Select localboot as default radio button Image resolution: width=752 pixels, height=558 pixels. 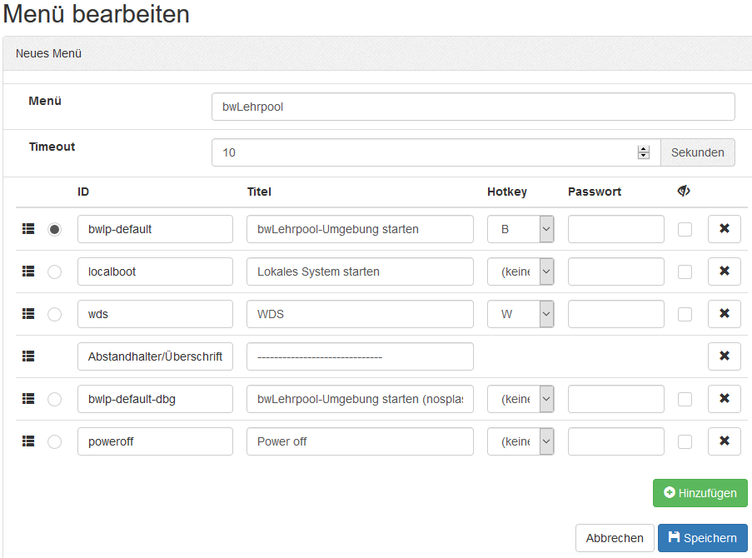tap(54, 272)
